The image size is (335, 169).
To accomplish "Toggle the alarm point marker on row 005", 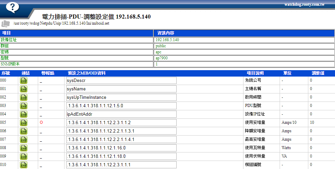I will (x=41, y=123).
